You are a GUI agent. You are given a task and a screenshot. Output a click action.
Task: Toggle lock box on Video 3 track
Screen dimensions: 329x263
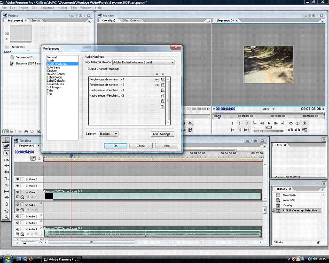click(x=22, y=179)
